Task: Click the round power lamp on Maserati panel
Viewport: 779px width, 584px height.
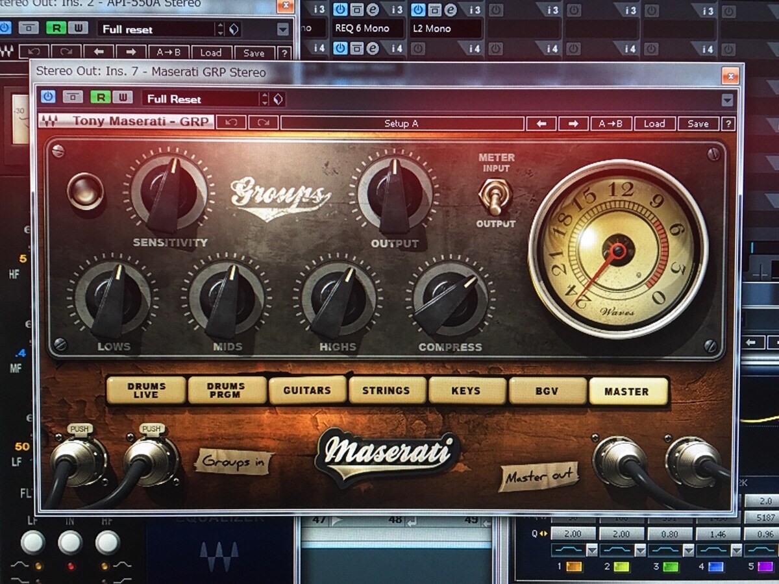Action: 85,191
